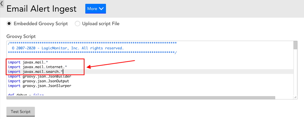Click the Email Alert Ingest title
The width and height of the screenshot is (304, 119).
tap(42, 9)
